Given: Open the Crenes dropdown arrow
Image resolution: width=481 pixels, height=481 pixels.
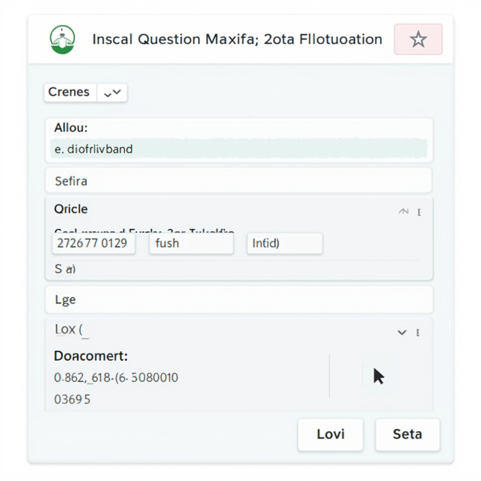Looking at the screenshot, I should [112, 93].
